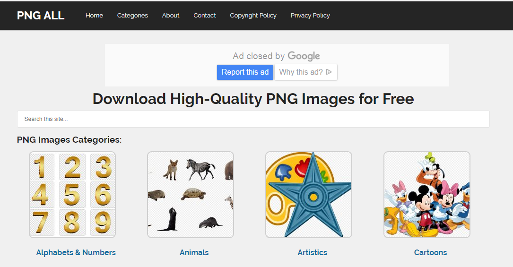Viewport: 513px width, 267px height.
Task: Open the Categories menu item
Action: click(x=132, y=16)
